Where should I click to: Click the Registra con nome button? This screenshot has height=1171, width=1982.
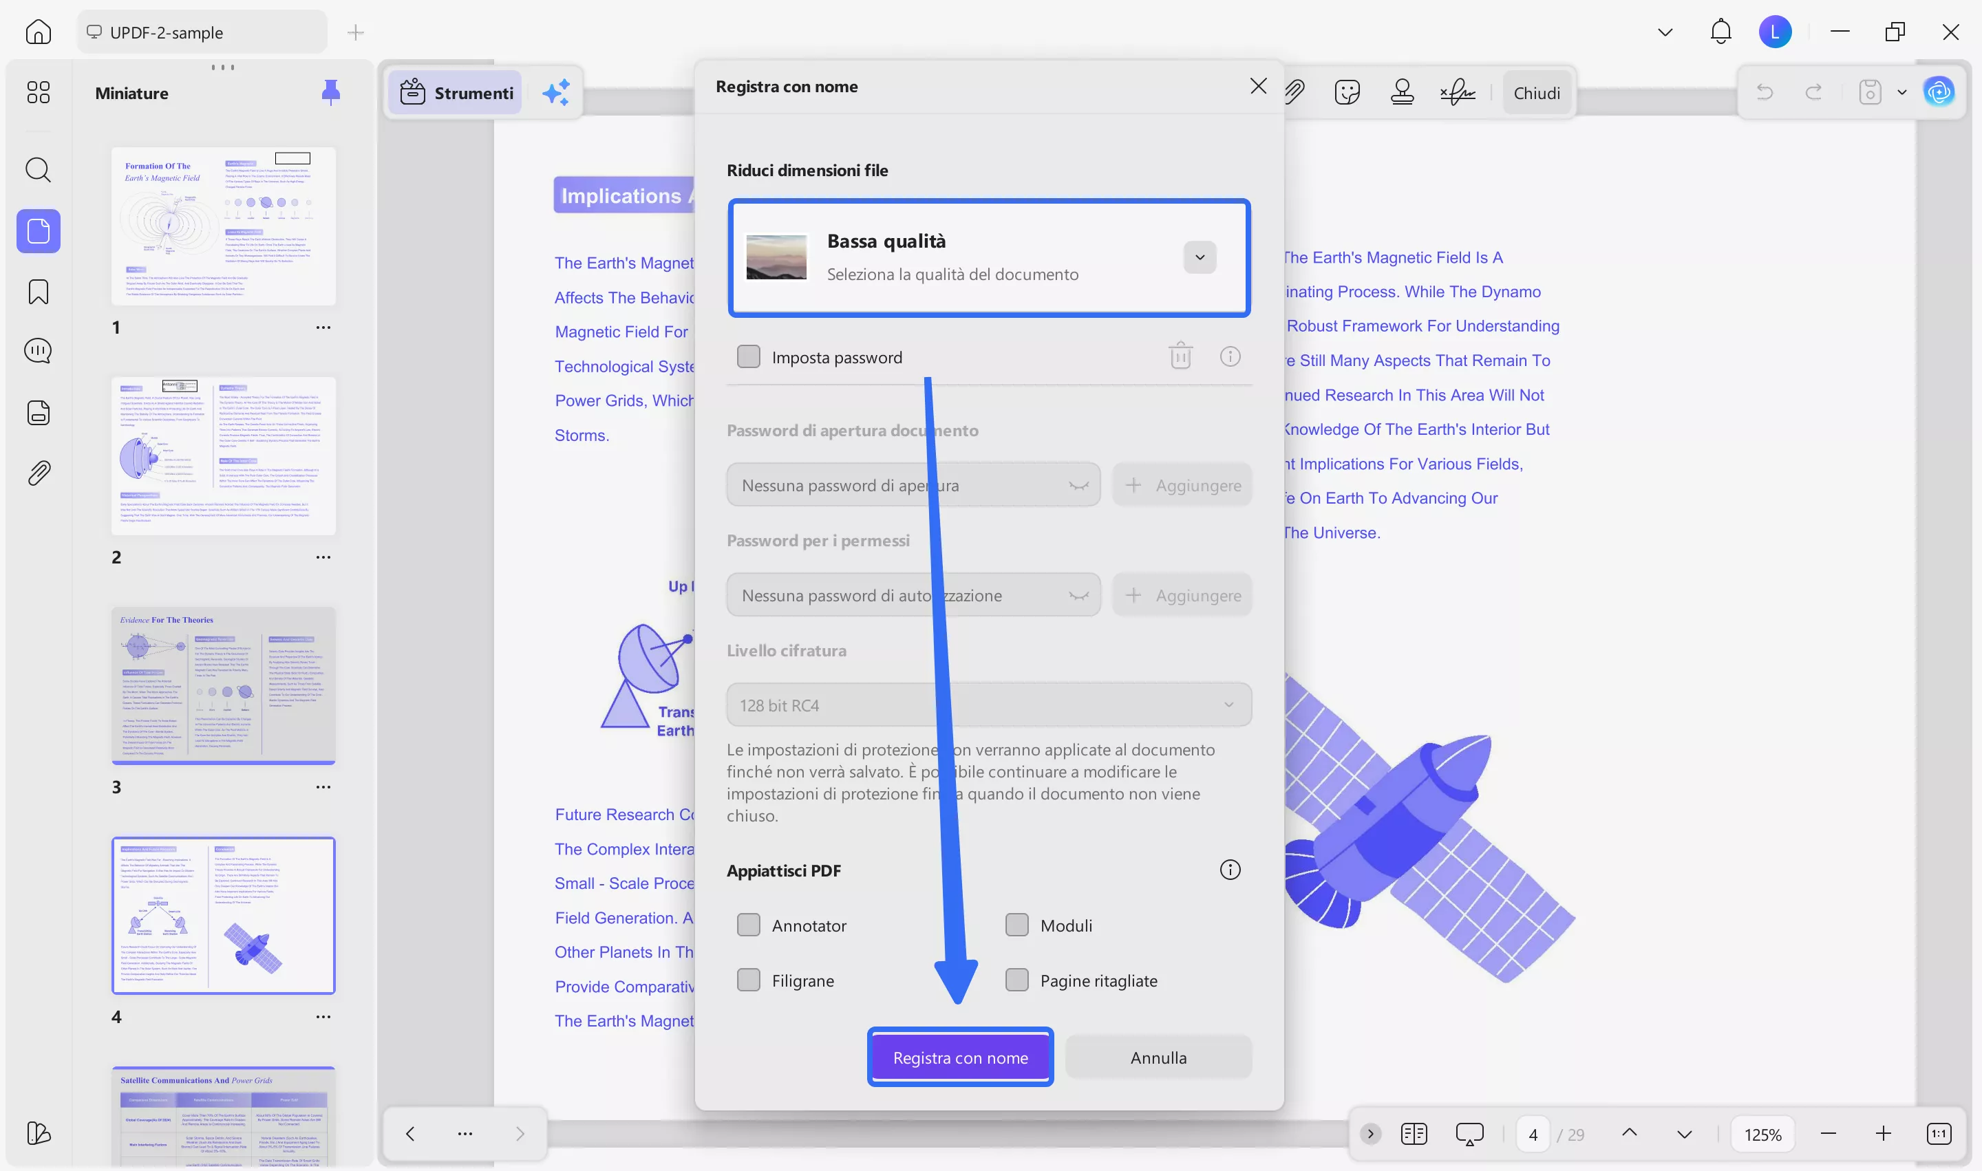(x=960, y=1057)
